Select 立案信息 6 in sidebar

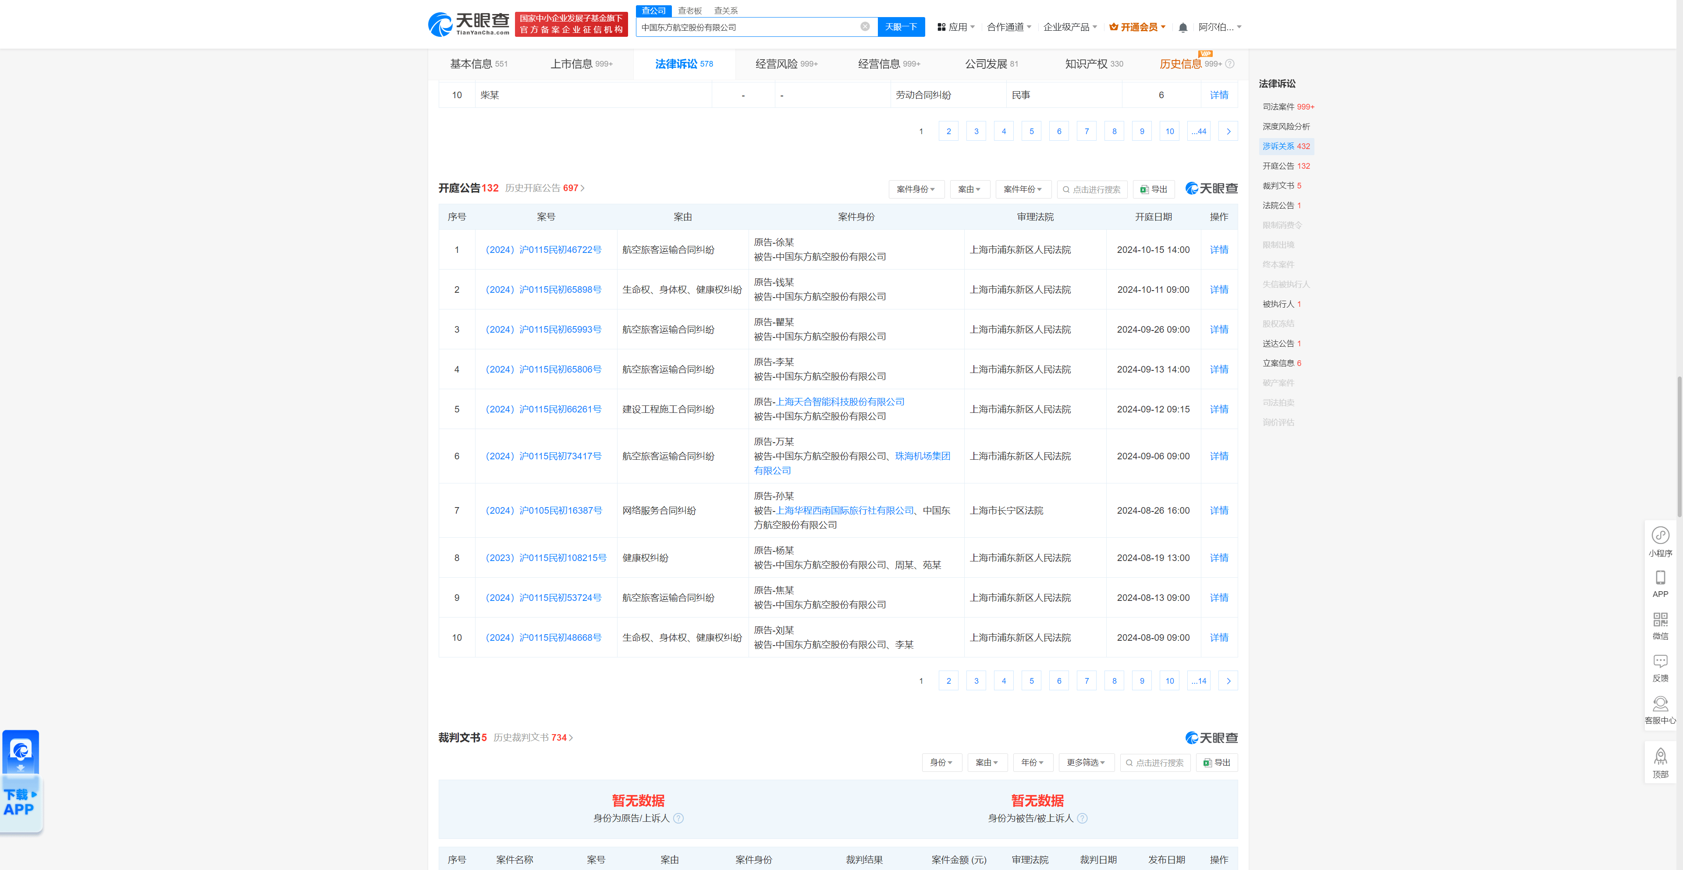(1281, 363)
